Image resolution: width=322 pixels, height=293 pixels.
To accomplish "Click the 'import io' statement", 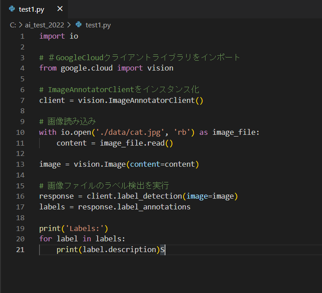I will click(59, 36).
